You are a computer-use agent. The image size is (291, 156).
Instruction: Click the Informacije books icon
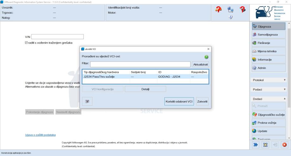tap(254, 60)
